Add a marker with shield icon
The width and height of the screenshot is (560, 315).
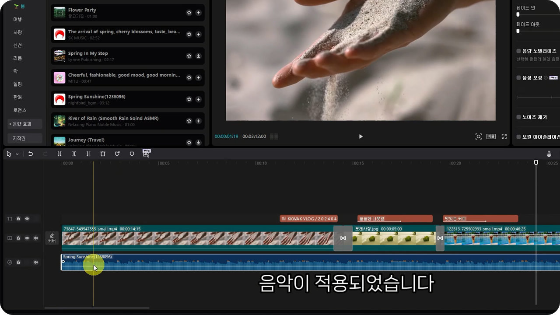click(x=132, y=154)
